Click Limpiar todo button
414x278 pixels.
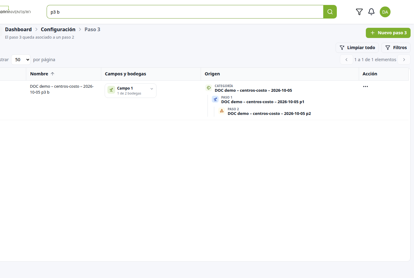point(357,48)
